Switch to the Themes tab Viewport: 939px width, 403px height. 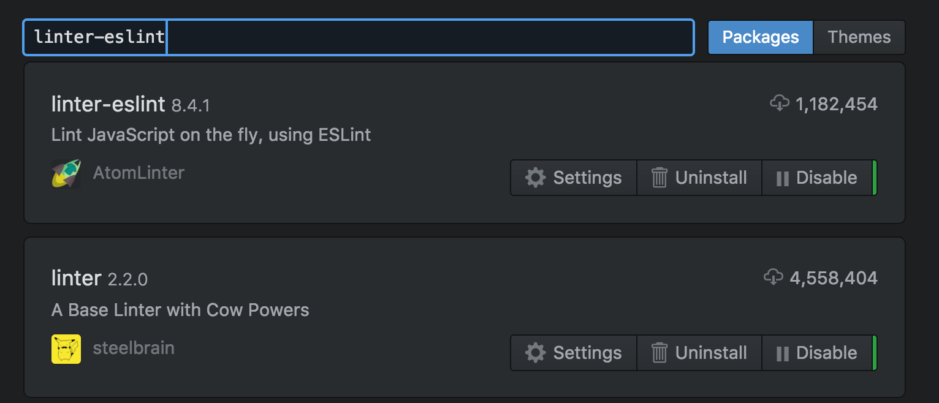(x=859, y=37)
